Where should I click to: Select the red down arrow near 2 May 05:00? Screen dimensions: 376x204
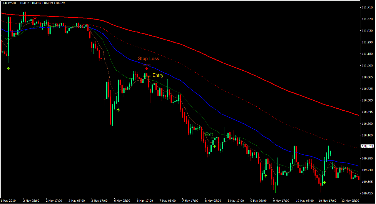coord(35,18)
